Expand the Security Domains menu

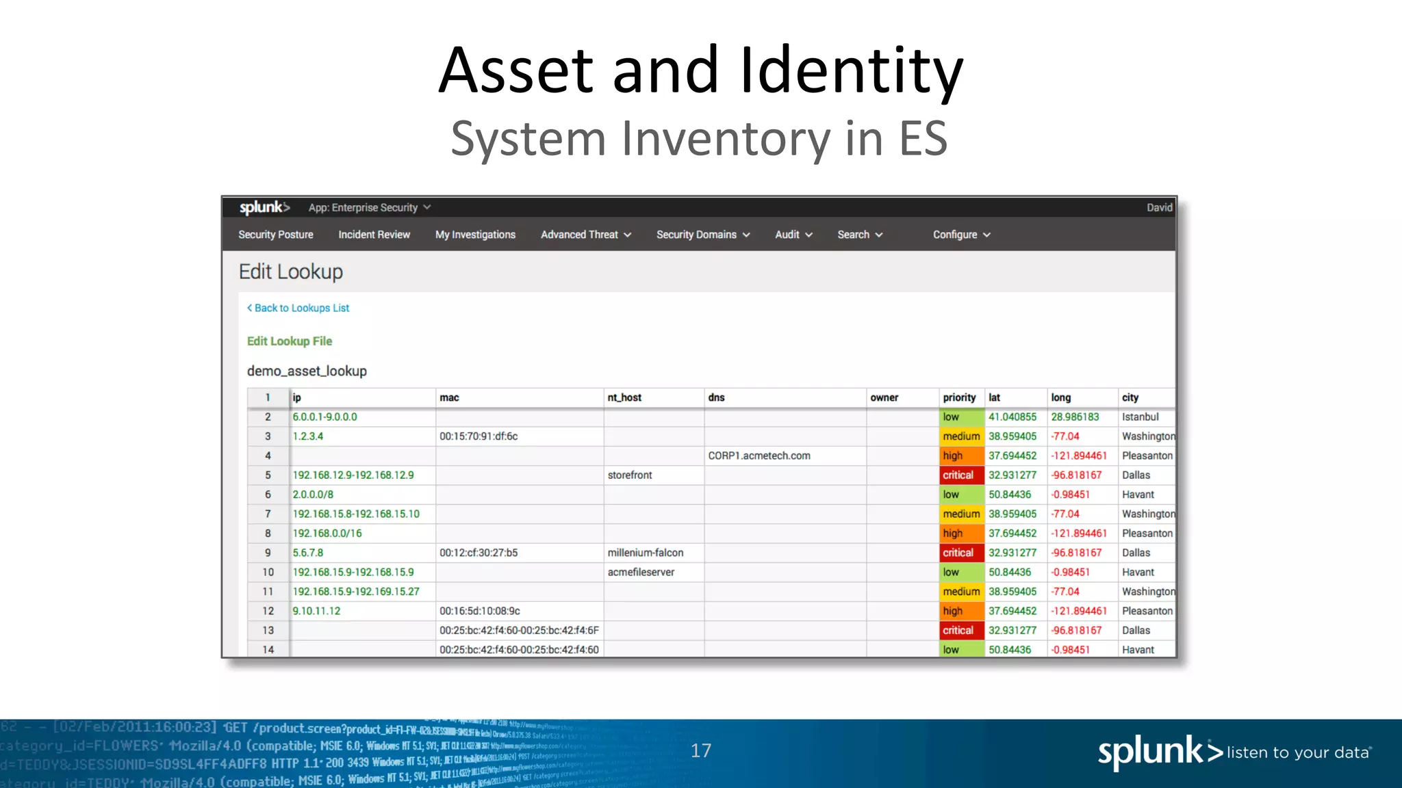tap(703, 235)
